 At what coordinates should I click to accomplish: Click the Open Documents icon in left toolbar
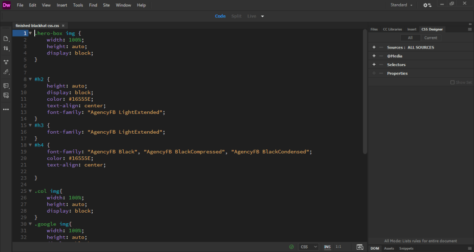(x=6, y=38)
